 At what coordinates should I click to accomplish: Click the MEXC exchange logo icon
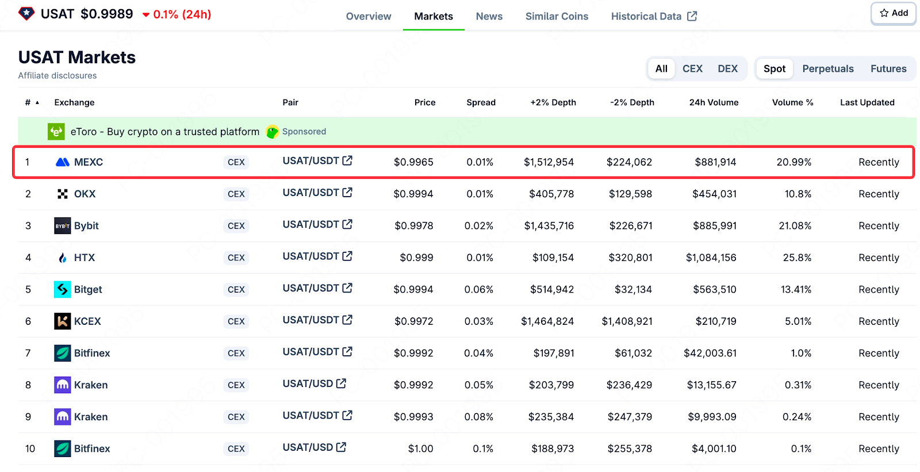[62, 162]
